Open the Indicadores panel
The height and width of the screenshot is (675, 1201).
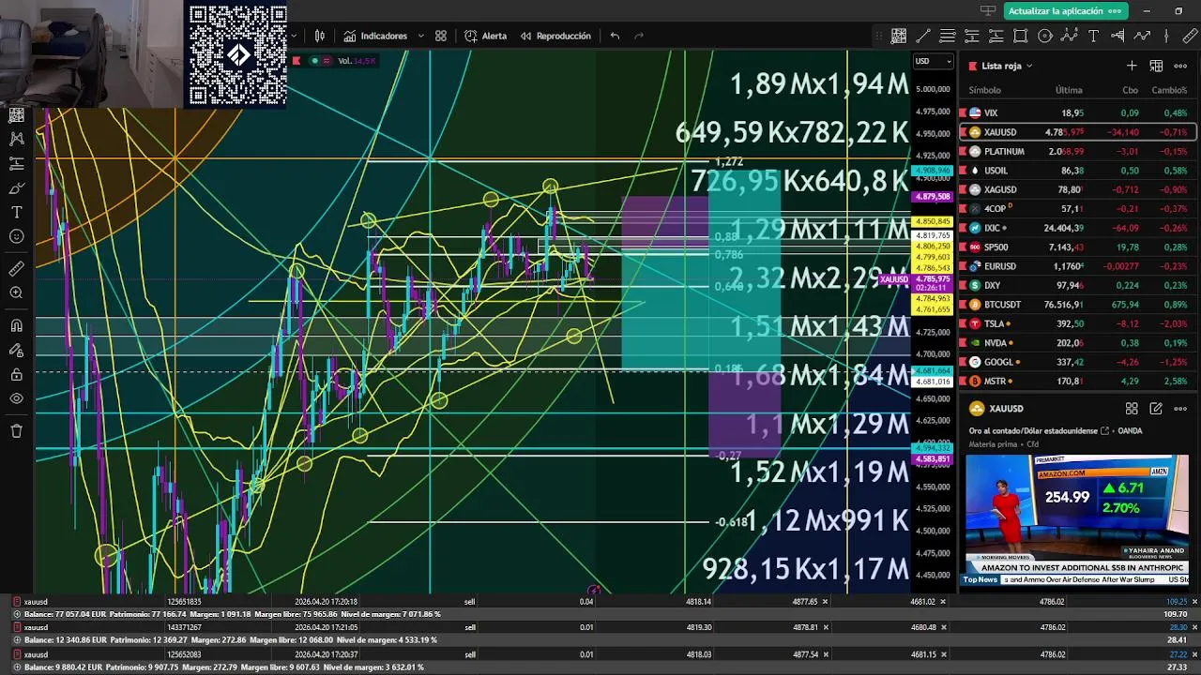375,36
